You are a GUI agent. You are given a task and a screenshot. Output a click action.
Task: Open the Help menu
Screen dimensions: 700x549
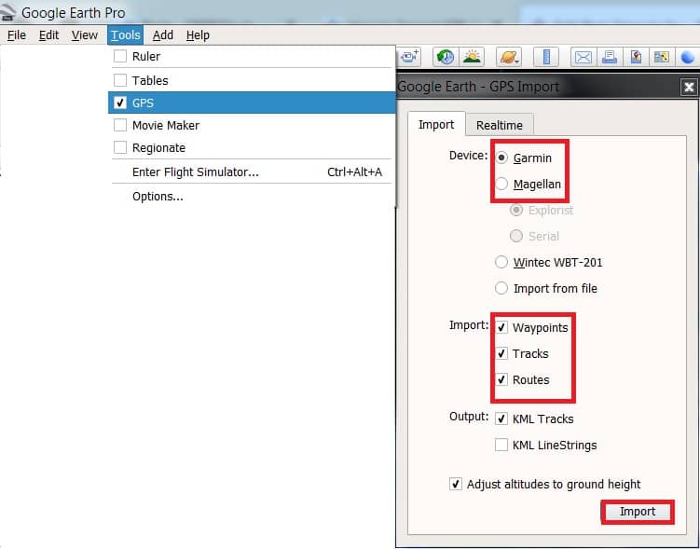[x=198, y=34]
